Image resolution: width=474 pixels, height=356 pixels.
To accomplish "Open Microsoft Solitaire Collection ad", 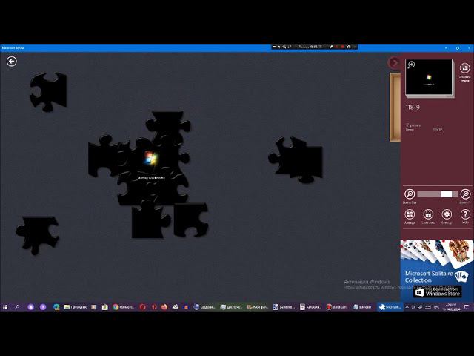I will click(437, 270).
